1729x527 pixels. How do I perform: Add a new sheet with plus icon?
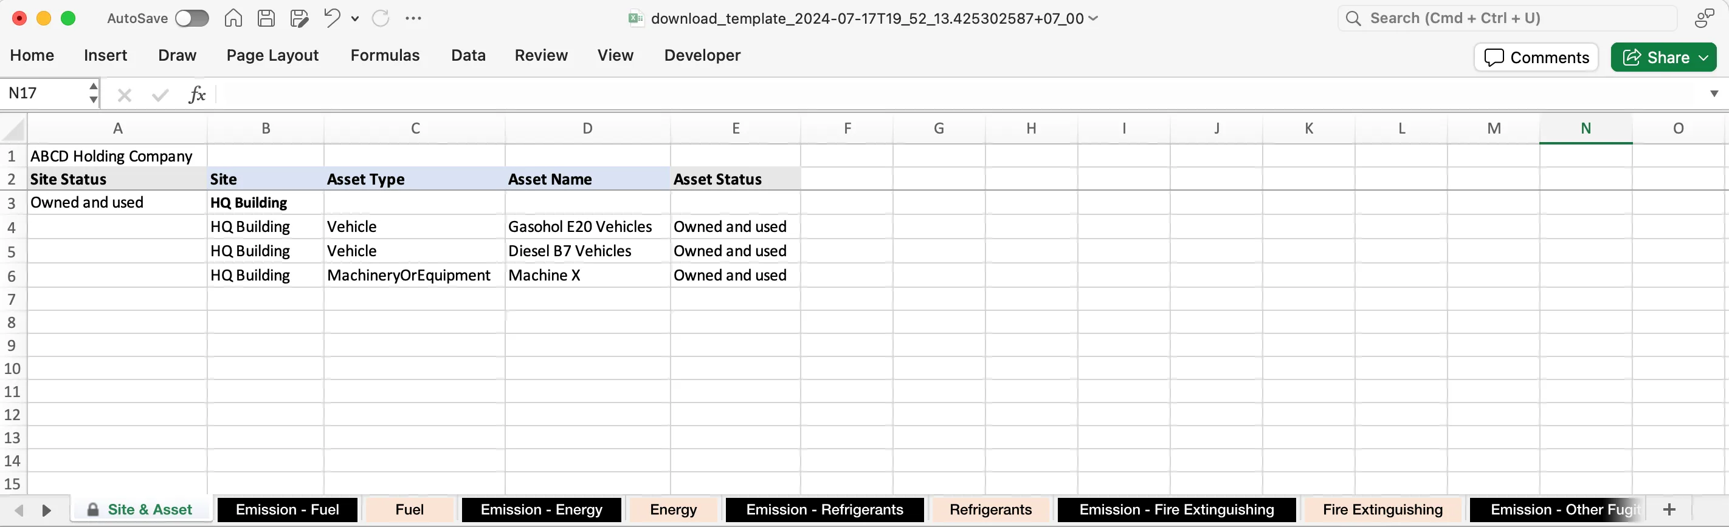(1669, 509)
